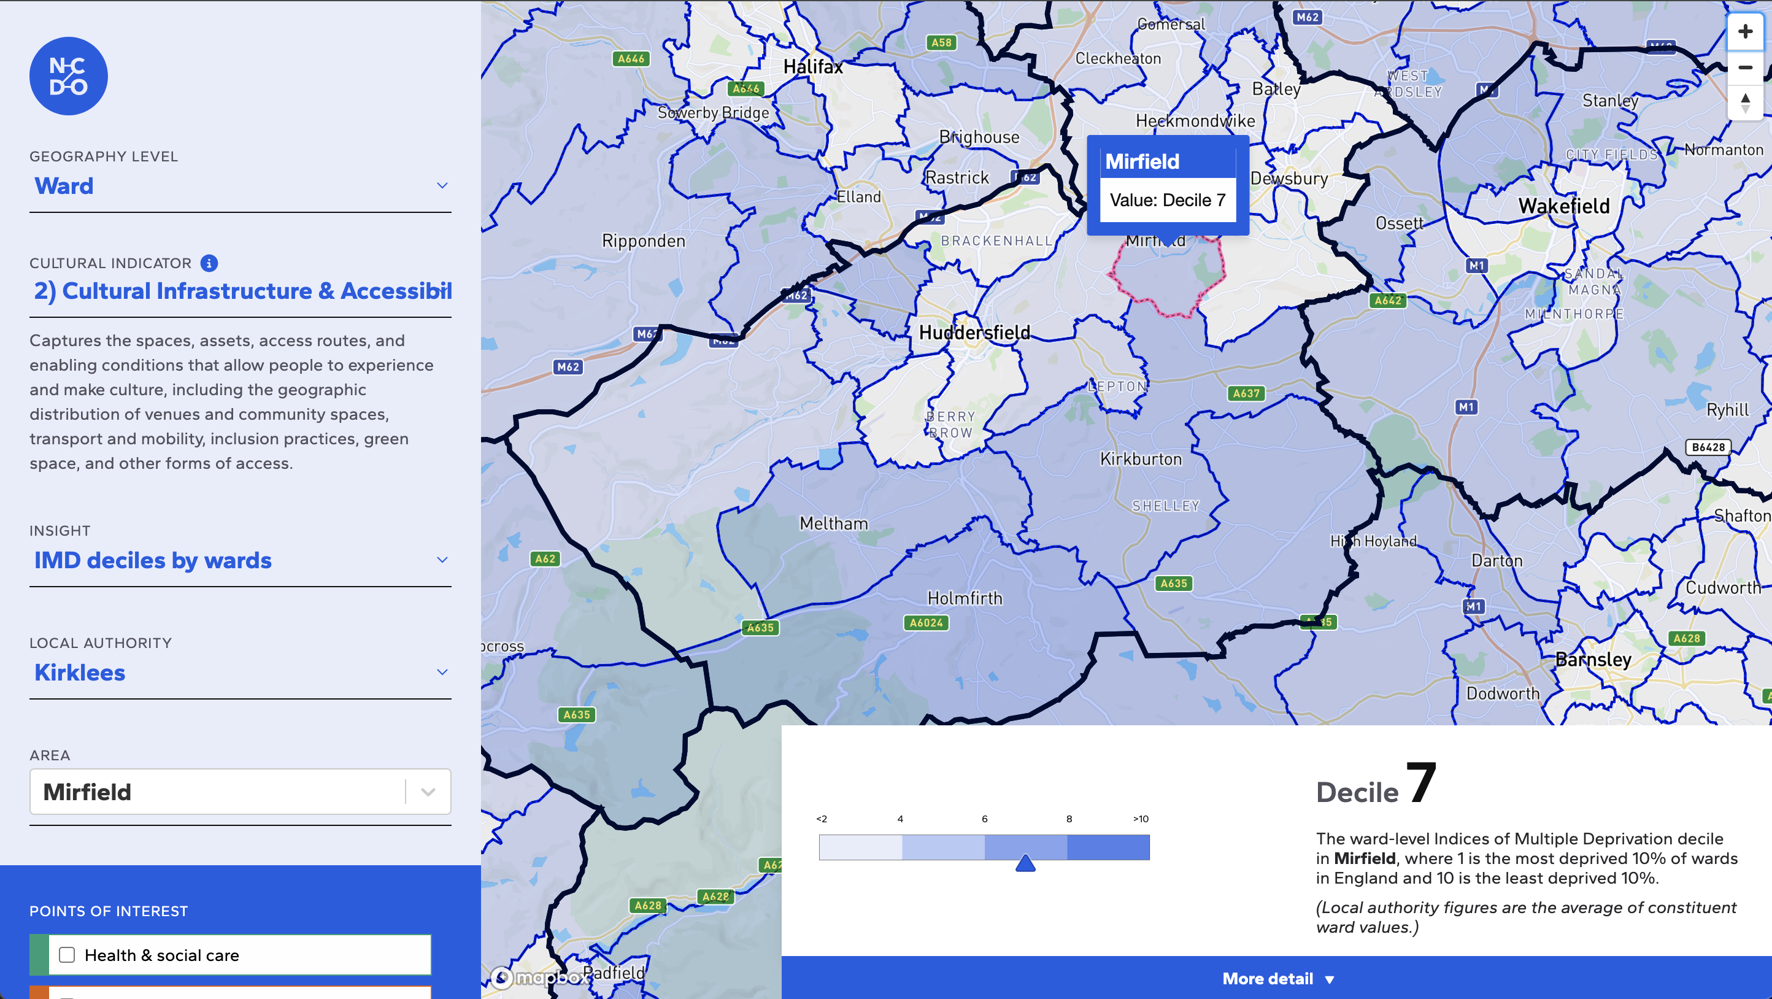Click the A642 road shield
This screenshot has width=1772, height=999.
1387,301
